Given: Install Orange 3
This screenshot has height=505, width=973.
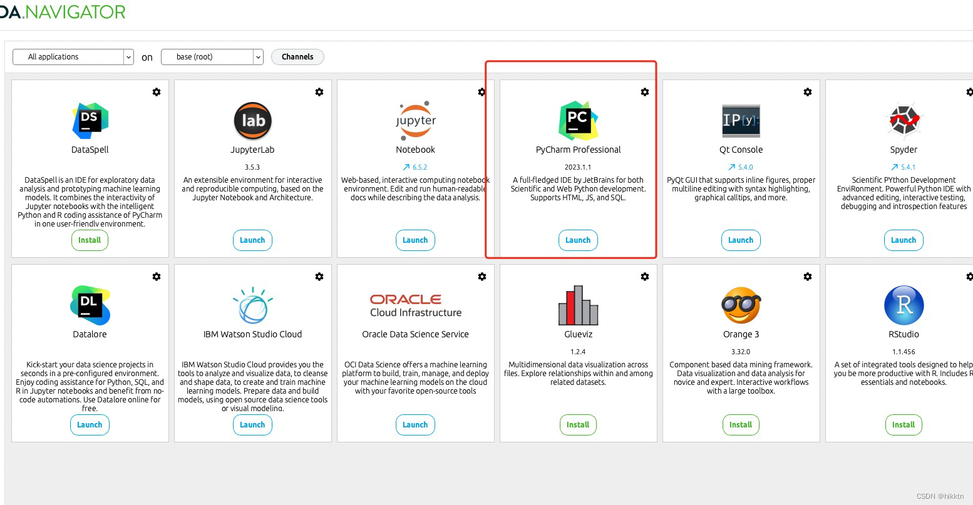Looking at the screenshot, I should pos(741,425).
